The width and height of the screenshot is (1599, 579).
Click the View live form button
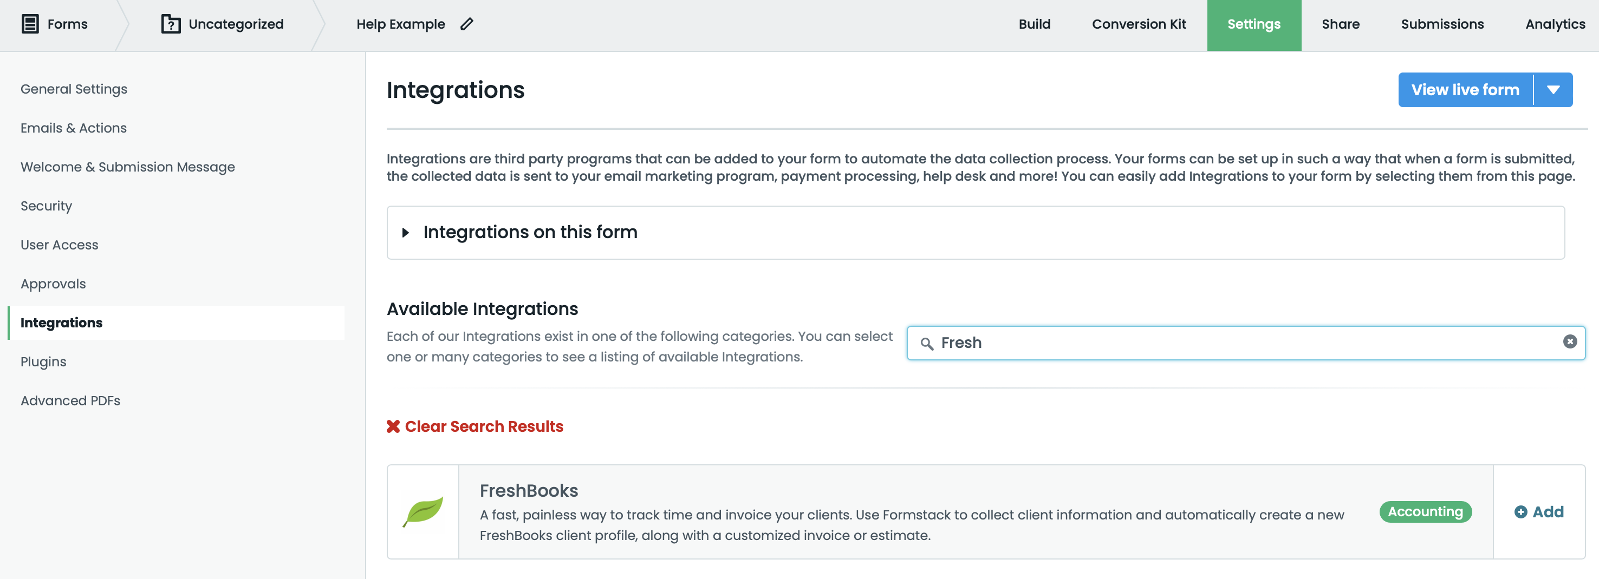coord(1465,90)
